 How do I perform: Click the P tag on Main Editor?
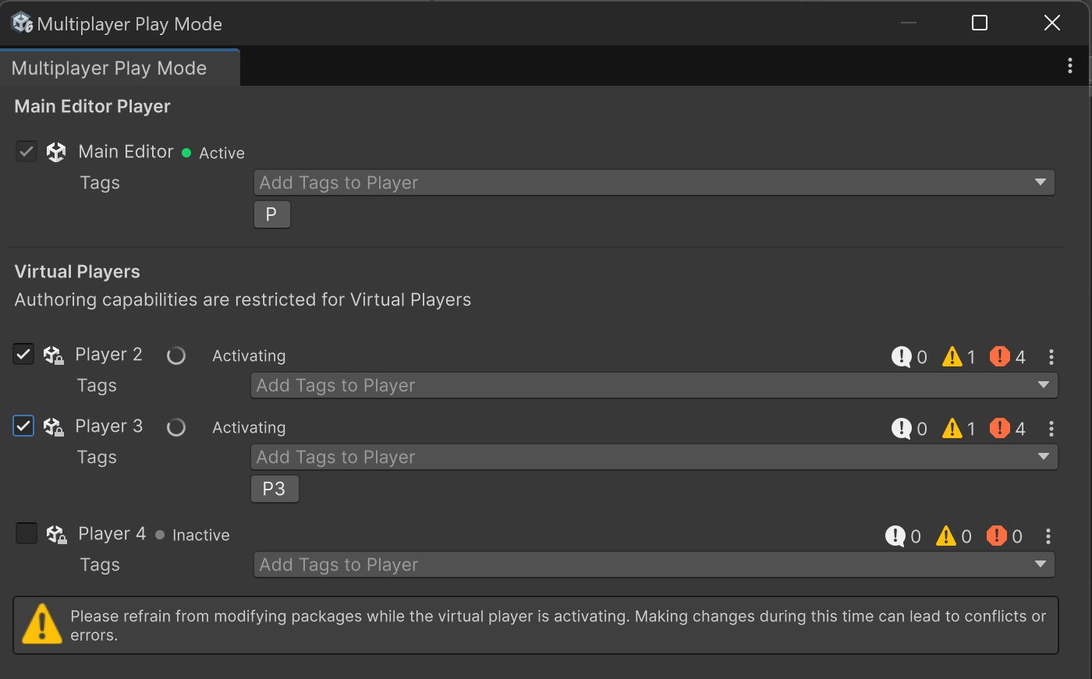click(x=271, y=214)
